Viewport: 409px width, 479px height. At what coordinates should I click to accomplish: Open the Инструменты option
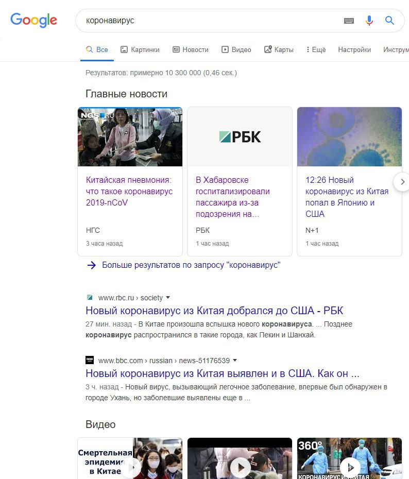[x=396, y=49]
